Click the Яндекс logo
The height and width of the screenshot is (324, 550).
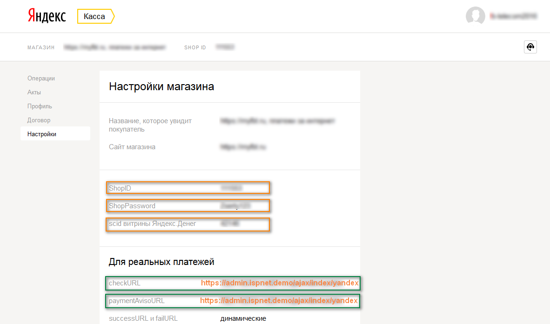point(47,16)
